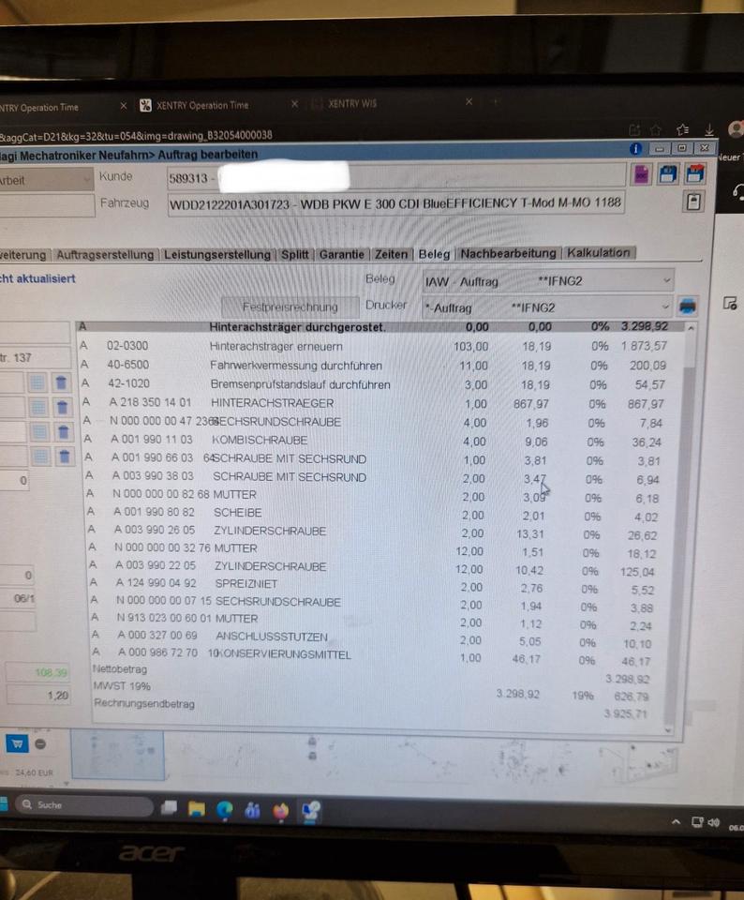Open the Beleg dropdown IAW - Auftrag
This screenshot has height=900, width=744.
[x=547, y=281]
